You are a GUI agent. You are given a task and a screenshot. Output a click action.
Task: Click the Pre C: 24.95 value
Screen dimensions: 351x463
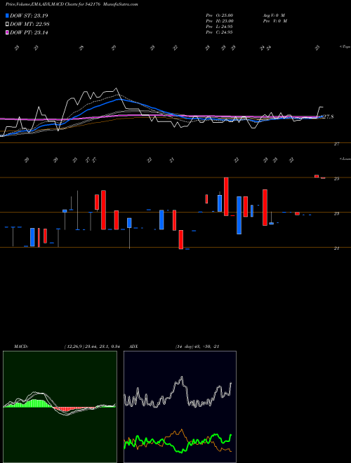pyautogui.click(x=219, y=32)
